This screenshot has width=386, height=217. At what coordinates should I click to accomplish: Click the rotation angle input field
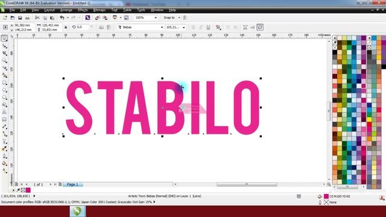[x=83, y=27]
